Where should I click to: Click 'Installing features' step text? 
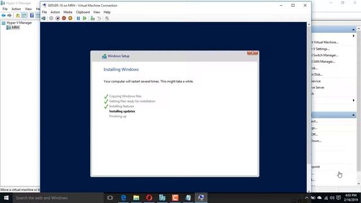tap(121, 107)
